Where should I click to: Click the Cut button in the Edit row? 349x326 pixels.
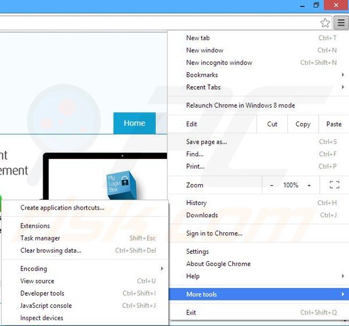(272, 124)
